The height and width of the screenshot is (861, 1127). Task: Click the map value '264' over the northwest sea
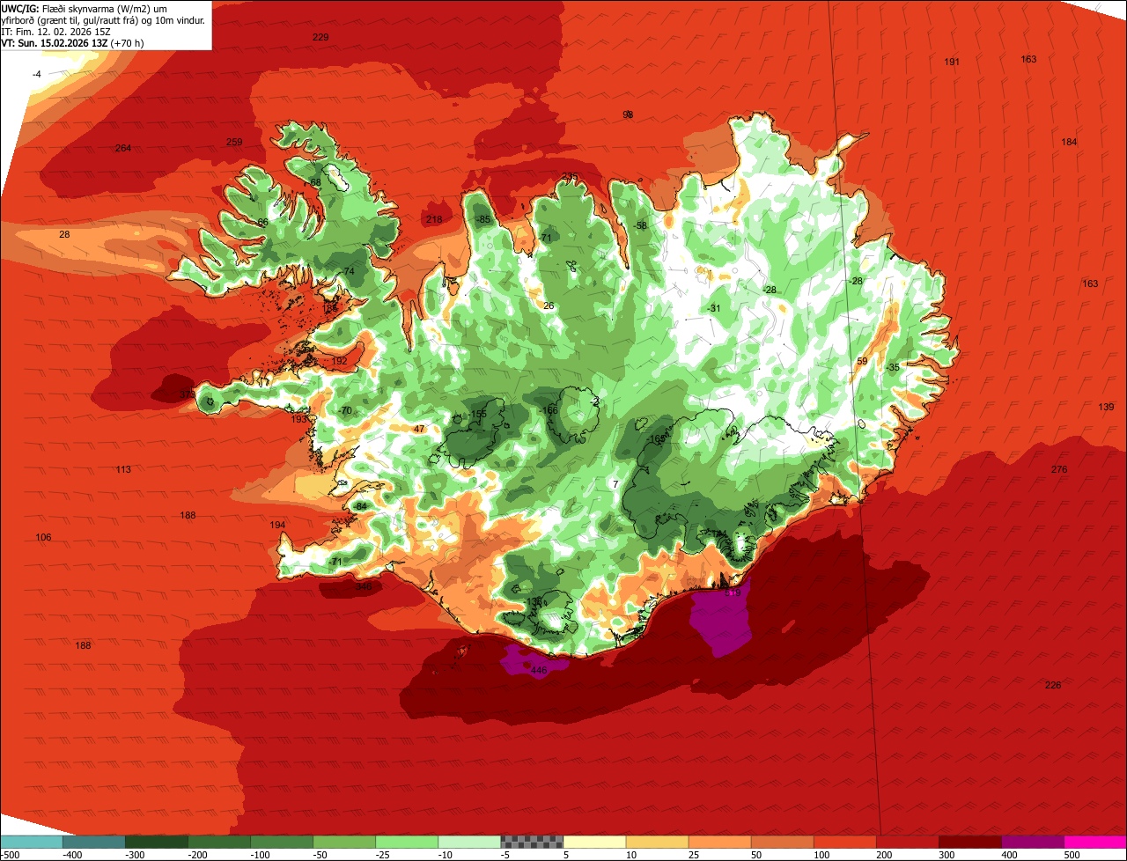123,148
